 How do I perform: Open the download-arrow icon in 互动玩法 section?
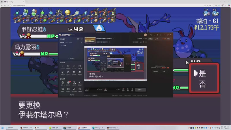tap(63, 73)
